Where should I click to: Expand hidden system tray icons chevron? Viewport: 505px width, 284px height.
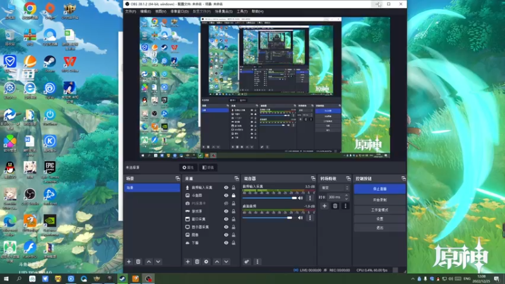pyautogui.click(x=413, y=279)
